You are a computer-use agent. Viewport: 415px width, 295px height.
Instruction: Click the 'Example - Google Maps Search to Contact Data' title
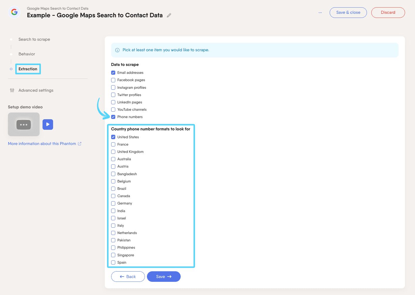pos(95,16)
